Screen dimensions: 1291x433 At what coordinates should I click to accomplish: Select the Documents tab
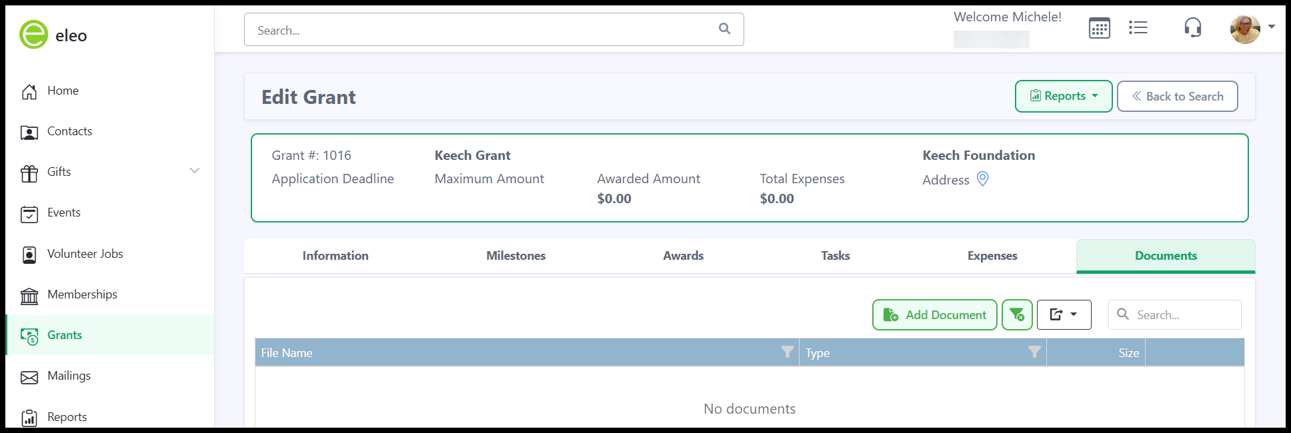tap(1166, 256)
